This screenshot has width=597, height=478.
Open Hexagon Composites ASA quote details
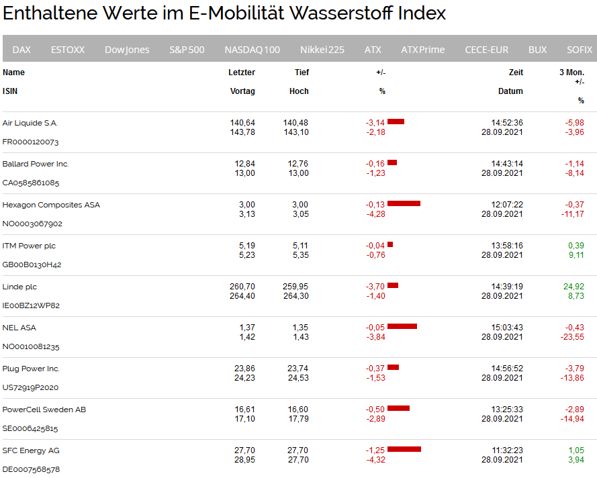[50, 205]
